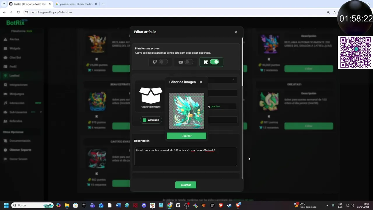View site information next to the URL
Screen dimensions: 373x210
click(x=27, y=12)
